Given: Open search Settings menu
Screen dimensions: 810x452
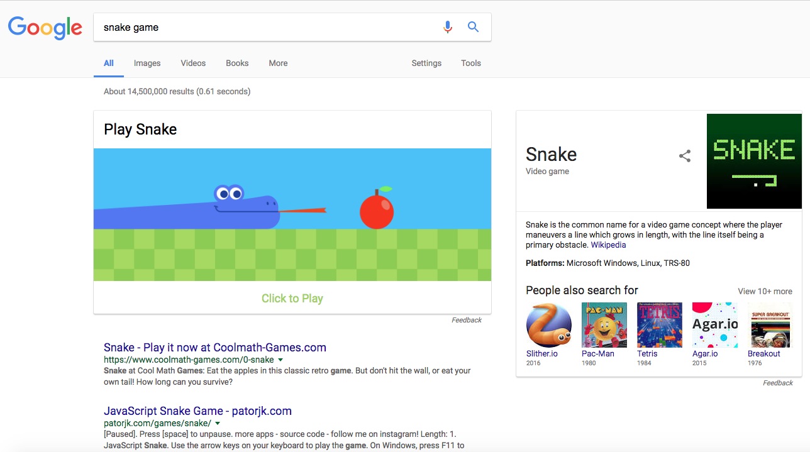Looking at the screenshot, I should [426, 63].
